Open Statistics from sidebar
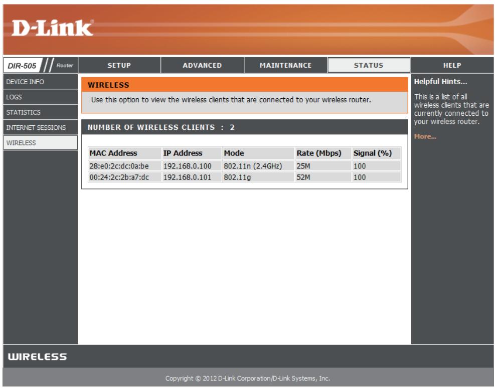Viewport: 495px width, 388px height. [41, 112]
